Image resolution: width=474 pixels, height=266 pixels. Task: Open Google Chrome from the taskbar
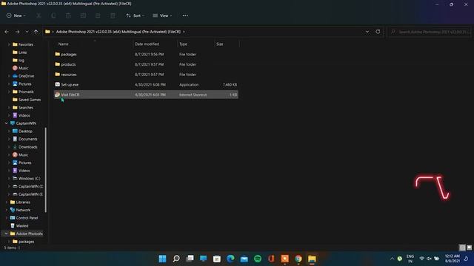pos(298,259)
